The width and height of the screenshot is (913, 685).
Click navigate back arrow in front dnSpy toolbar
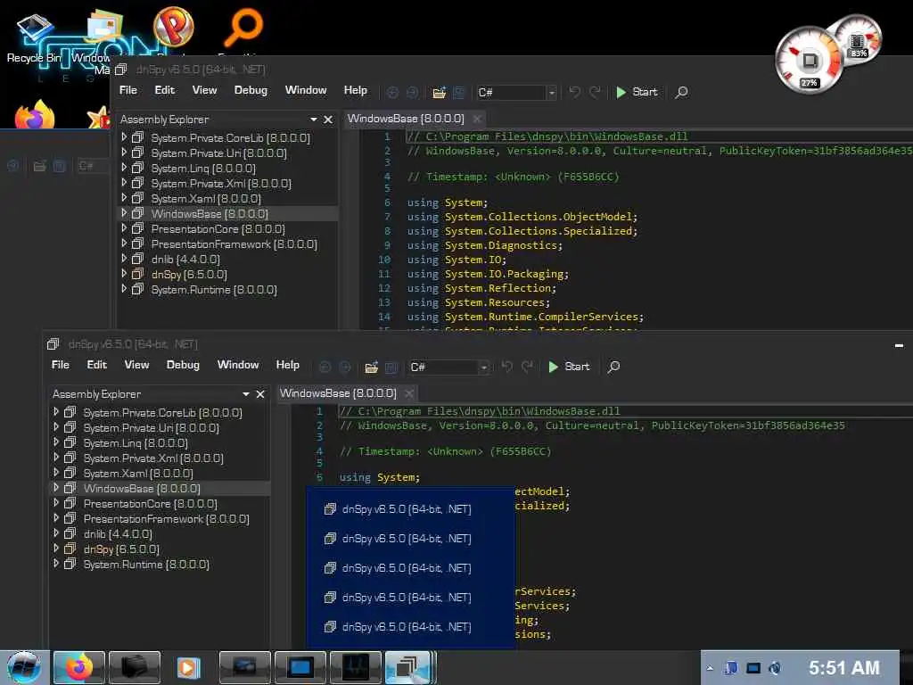(x=325, y=367)
